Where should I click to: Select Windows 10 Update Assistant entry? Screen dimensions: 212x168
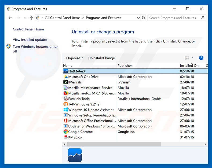(x=91, y=110)
